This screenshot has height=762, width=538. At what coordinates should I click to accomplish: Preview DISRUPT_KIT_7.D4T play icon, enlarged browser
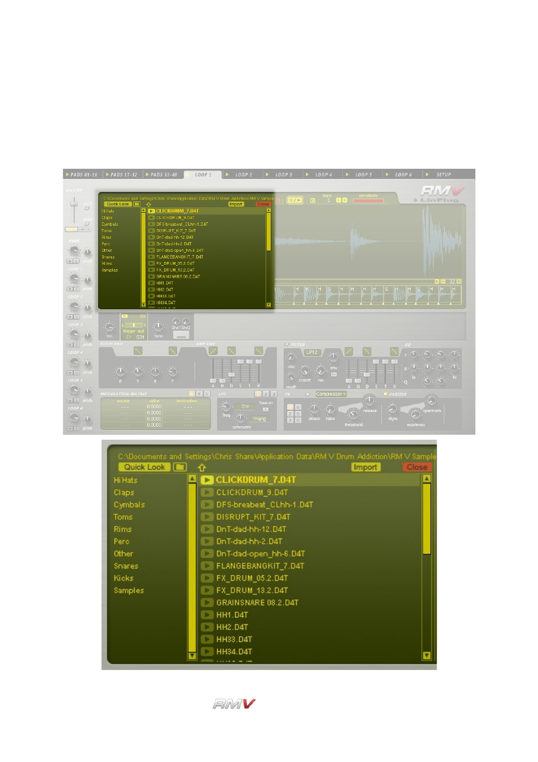[207, 517]
